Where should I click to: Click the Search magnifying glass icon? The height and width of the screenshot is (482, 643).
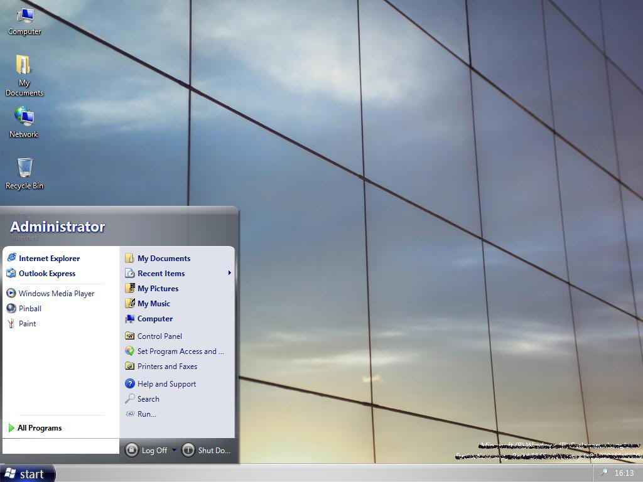point(130,399)
